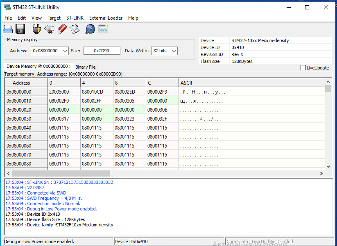This screenshot has height=246, width=337.
Task: Open the SWV viewer icon
Action: pyautogui.click(x=103, y=29)
